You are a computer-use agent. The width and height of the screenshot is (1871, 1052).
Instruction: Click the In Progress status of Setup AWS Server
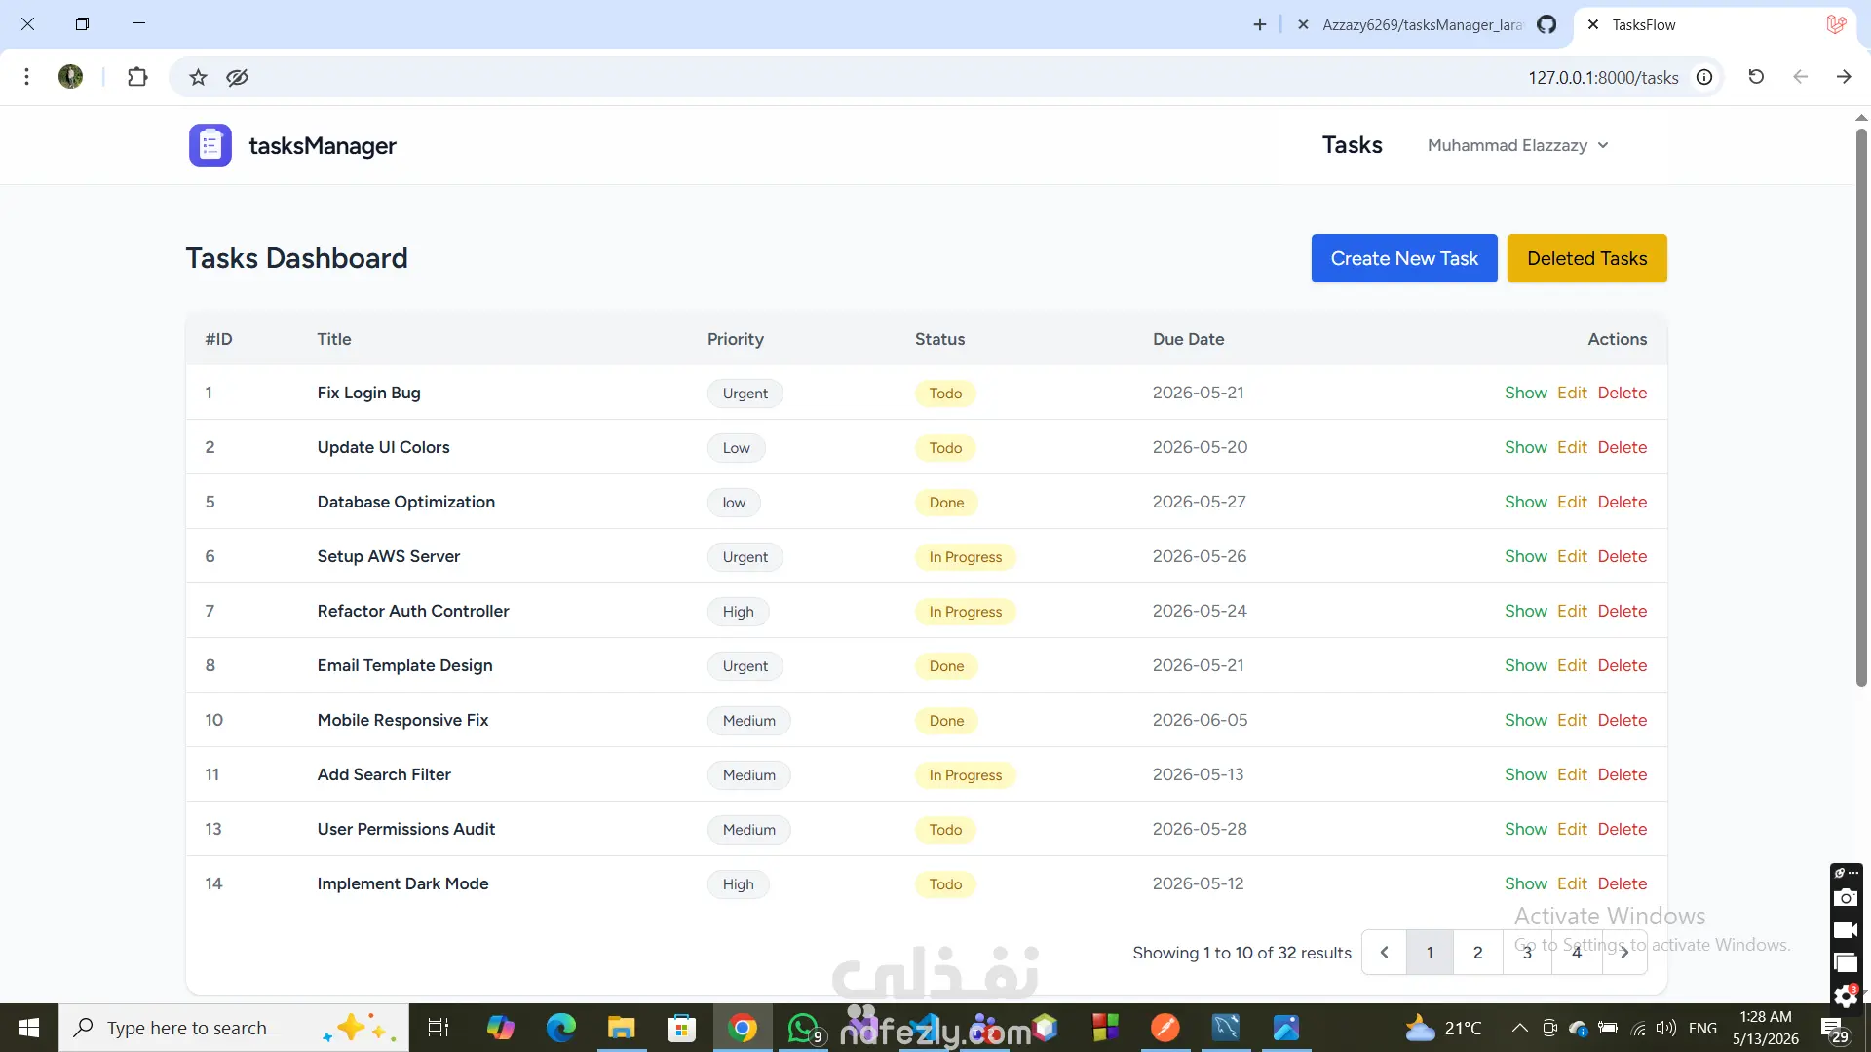[965, 557]
